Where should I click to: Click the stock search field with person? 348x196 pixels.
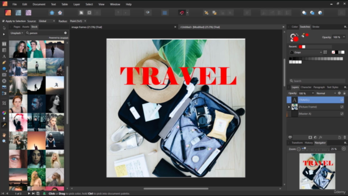coord(47,33)
